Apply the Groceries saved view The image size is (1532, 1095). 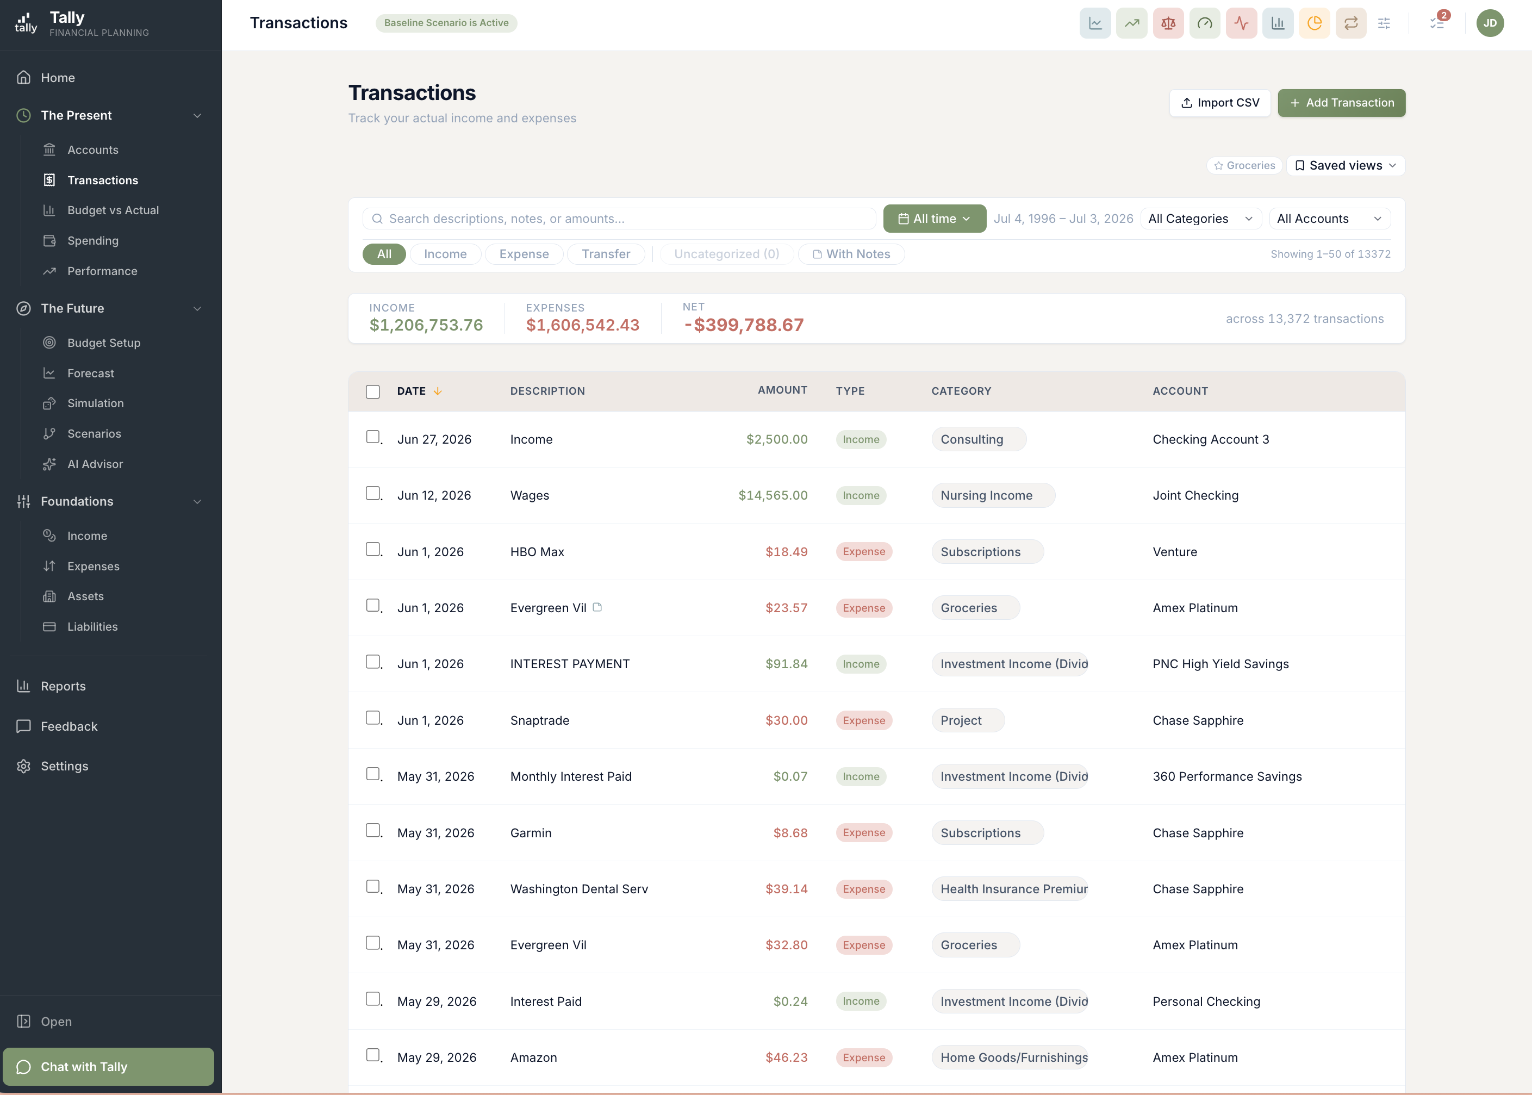(1244, 165)
